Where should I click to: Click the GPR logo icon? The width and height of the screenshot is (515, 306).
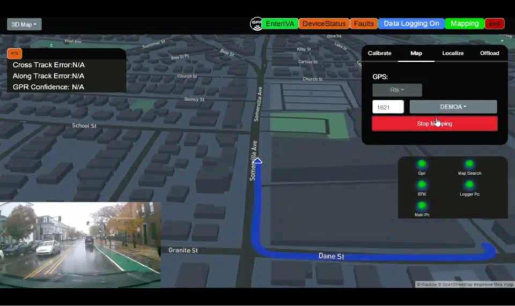(x=256, y=24)
